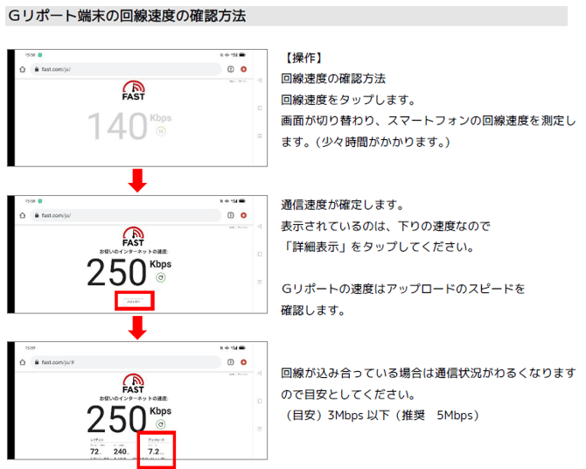Tap the battery status icon in the 140 Kbps screenshot
This screenshot has height=469, width=586.
point(242,55)
